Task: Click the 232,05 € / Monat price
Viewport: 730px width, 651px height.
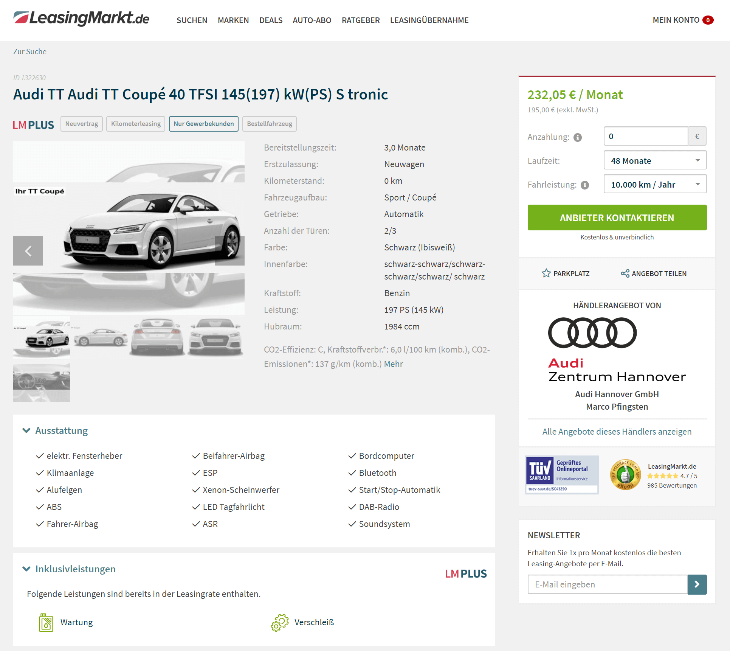Action: [x=575, y=95]
